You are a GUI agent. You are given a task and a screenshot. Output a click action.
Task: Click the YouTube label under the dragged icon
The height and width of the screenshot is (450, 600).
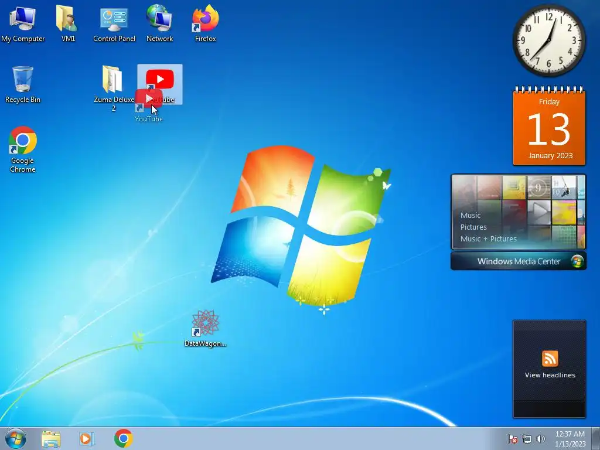pyautogui.click(x=148, y=118)
